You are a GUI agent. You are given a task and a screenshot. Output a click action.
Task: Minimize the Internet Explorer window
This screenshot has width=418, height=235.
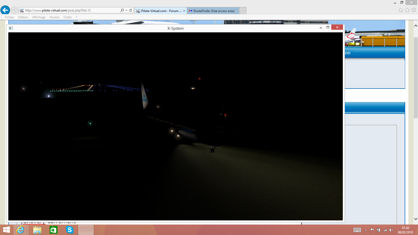395,3
